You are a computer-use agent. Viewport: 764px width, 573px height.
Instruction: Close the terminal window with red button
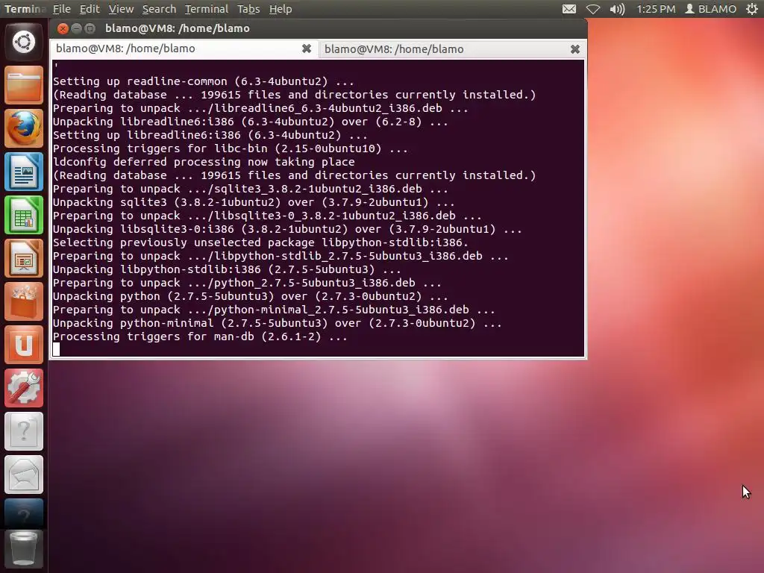(x=63, y=28)
